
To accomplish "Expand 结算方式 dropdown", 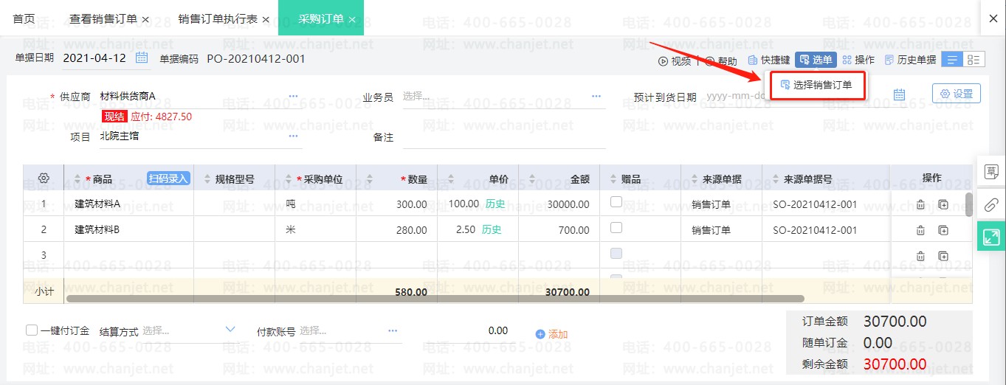I will click(x=230, y=330).
